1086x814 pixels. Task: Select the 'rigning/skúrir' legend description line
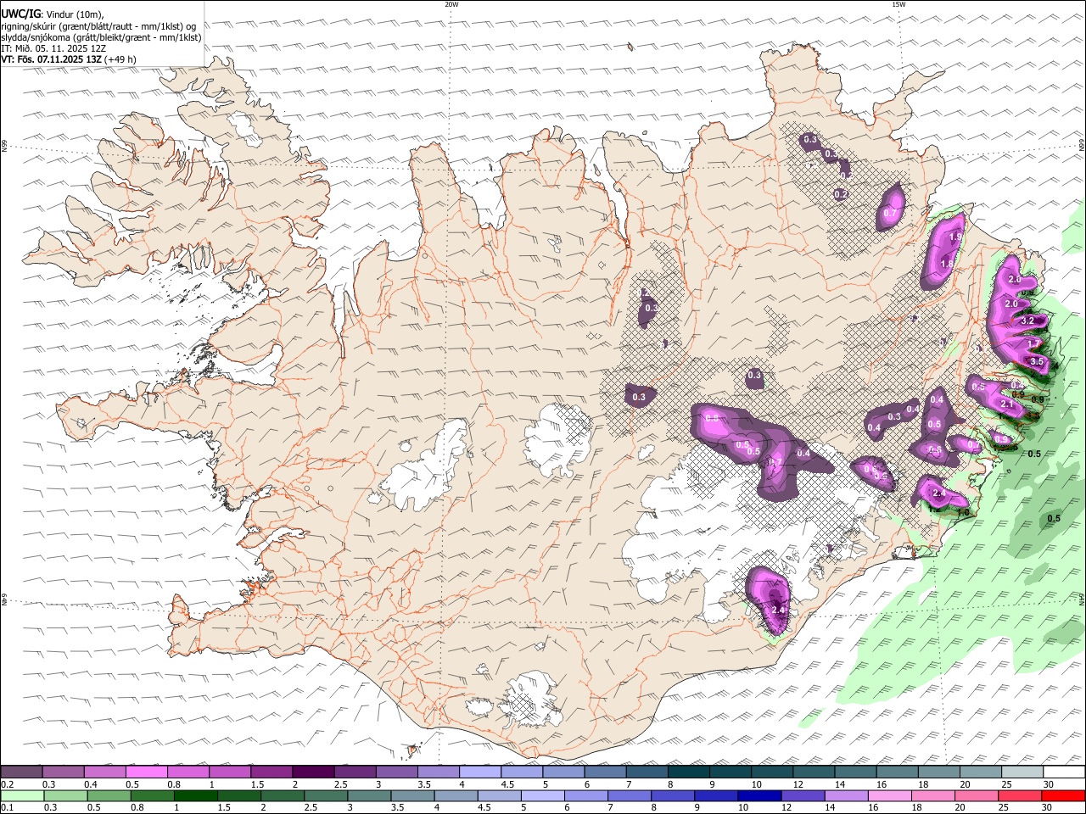tap(98, 26)
